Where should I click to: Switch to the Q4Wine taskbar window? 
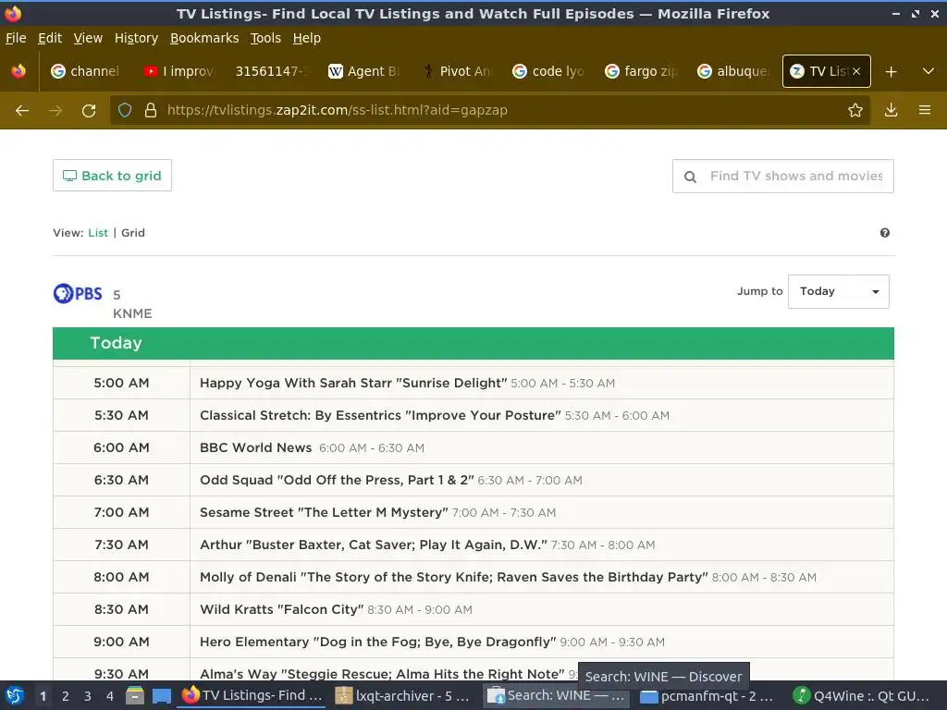(x=864, y=696)
